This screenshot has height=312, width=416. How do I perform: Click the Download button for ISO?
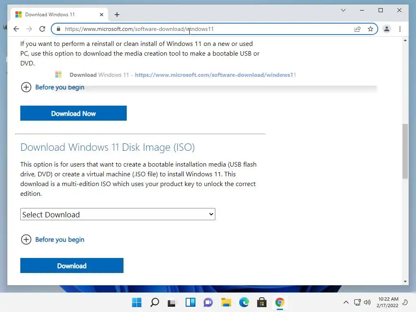(72, 266)
